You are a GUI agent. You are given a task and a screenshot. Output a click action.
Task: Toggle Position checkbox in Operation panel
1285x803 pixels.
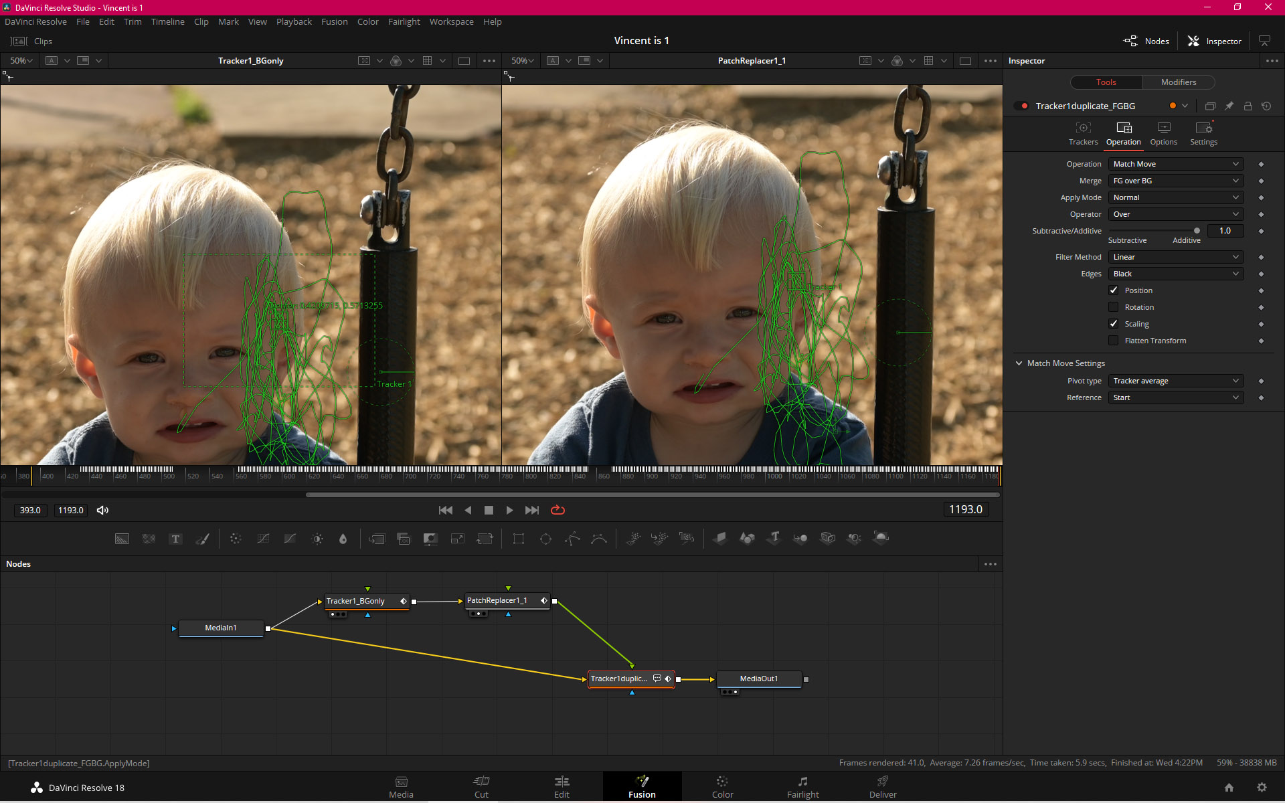click(1115, 290)
